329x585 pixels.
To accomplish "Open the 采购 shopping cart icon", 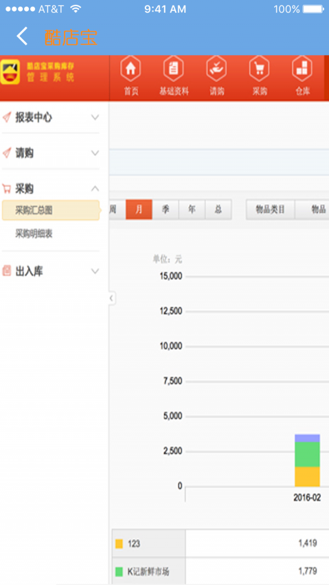I will point(259,70).
